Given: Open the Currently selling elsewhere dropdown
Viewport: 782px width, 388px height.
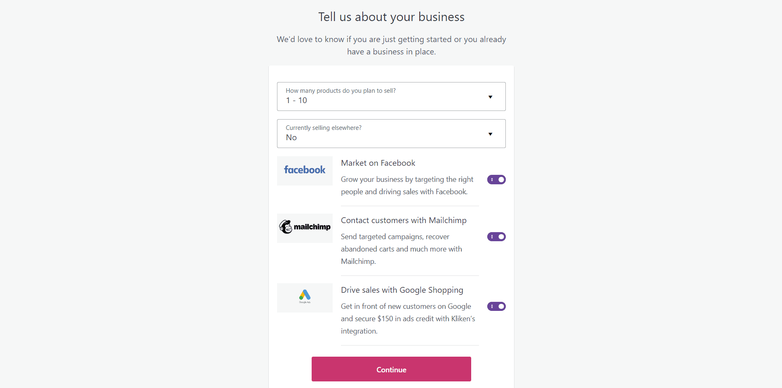Looking at the screenshot, I should [391, 134].
